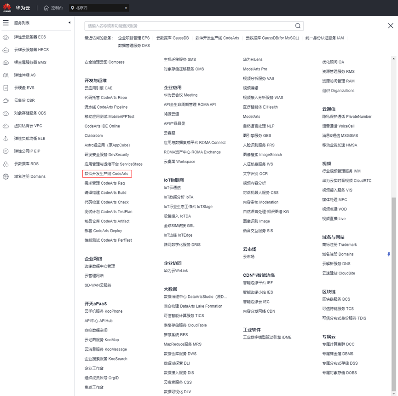Open recent service IAM
Image resolution: width=398 pixels, height=396 pixels.
click(x=324, y=38)
